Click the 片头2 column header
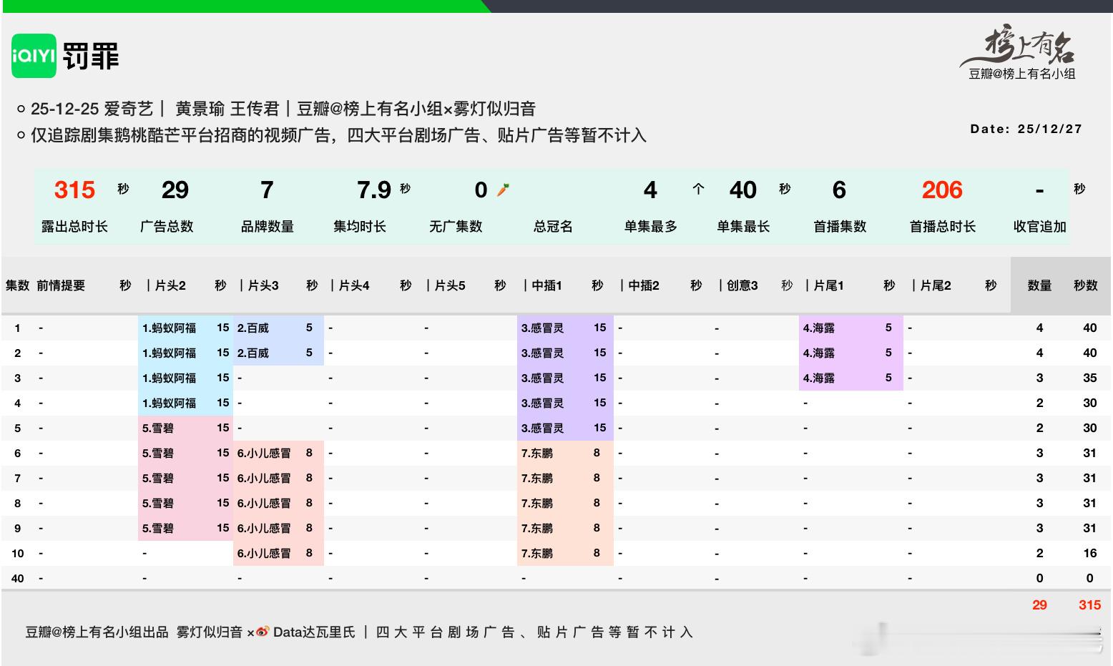Screen dimensions: 1113x666 click(x=170, y=285)
